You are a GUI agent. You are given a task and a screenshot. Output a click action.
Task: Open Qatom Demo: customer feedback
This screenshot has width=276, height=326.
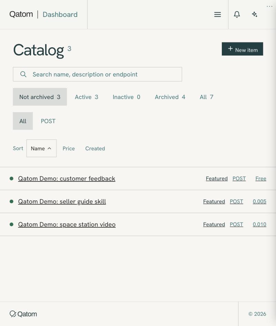click(x=67, y=179)
